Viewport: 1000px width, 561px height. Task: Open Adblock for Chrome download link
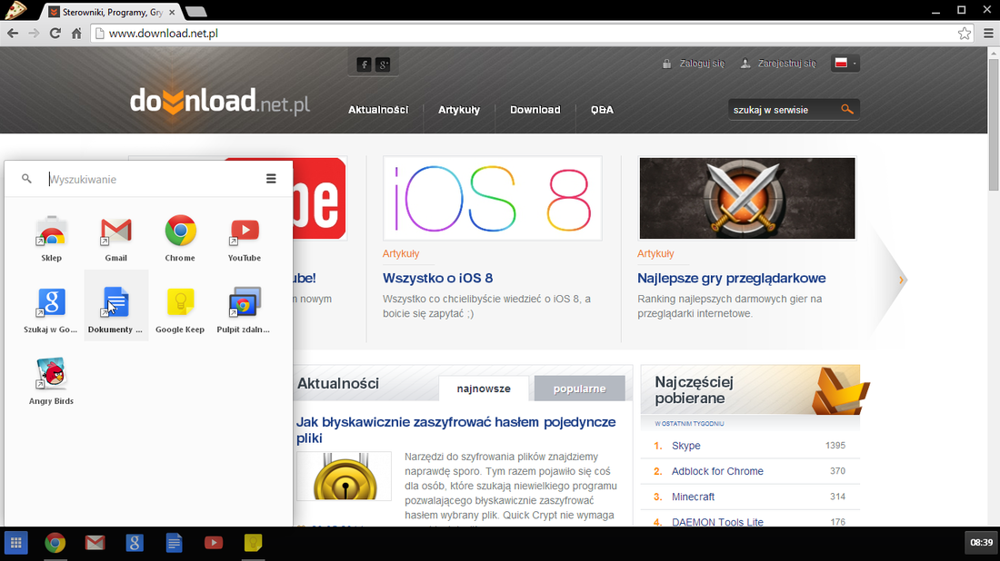coord(717,471)
